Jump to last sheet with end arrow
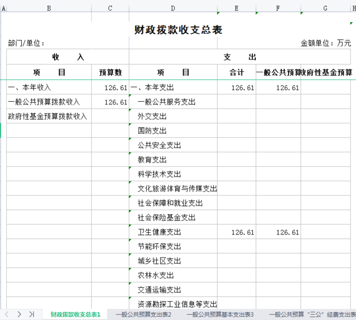This screenshot has width=356, height=320. click(32, 314)
